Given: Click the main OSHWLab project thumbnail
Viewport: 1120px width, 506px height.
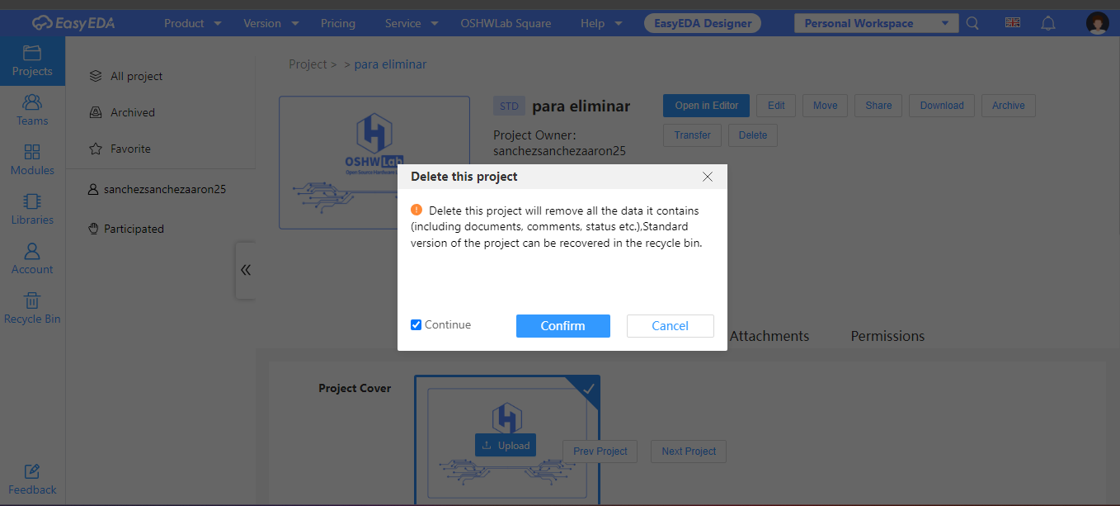Looking at the screenshot, I should tap(374, 163).
